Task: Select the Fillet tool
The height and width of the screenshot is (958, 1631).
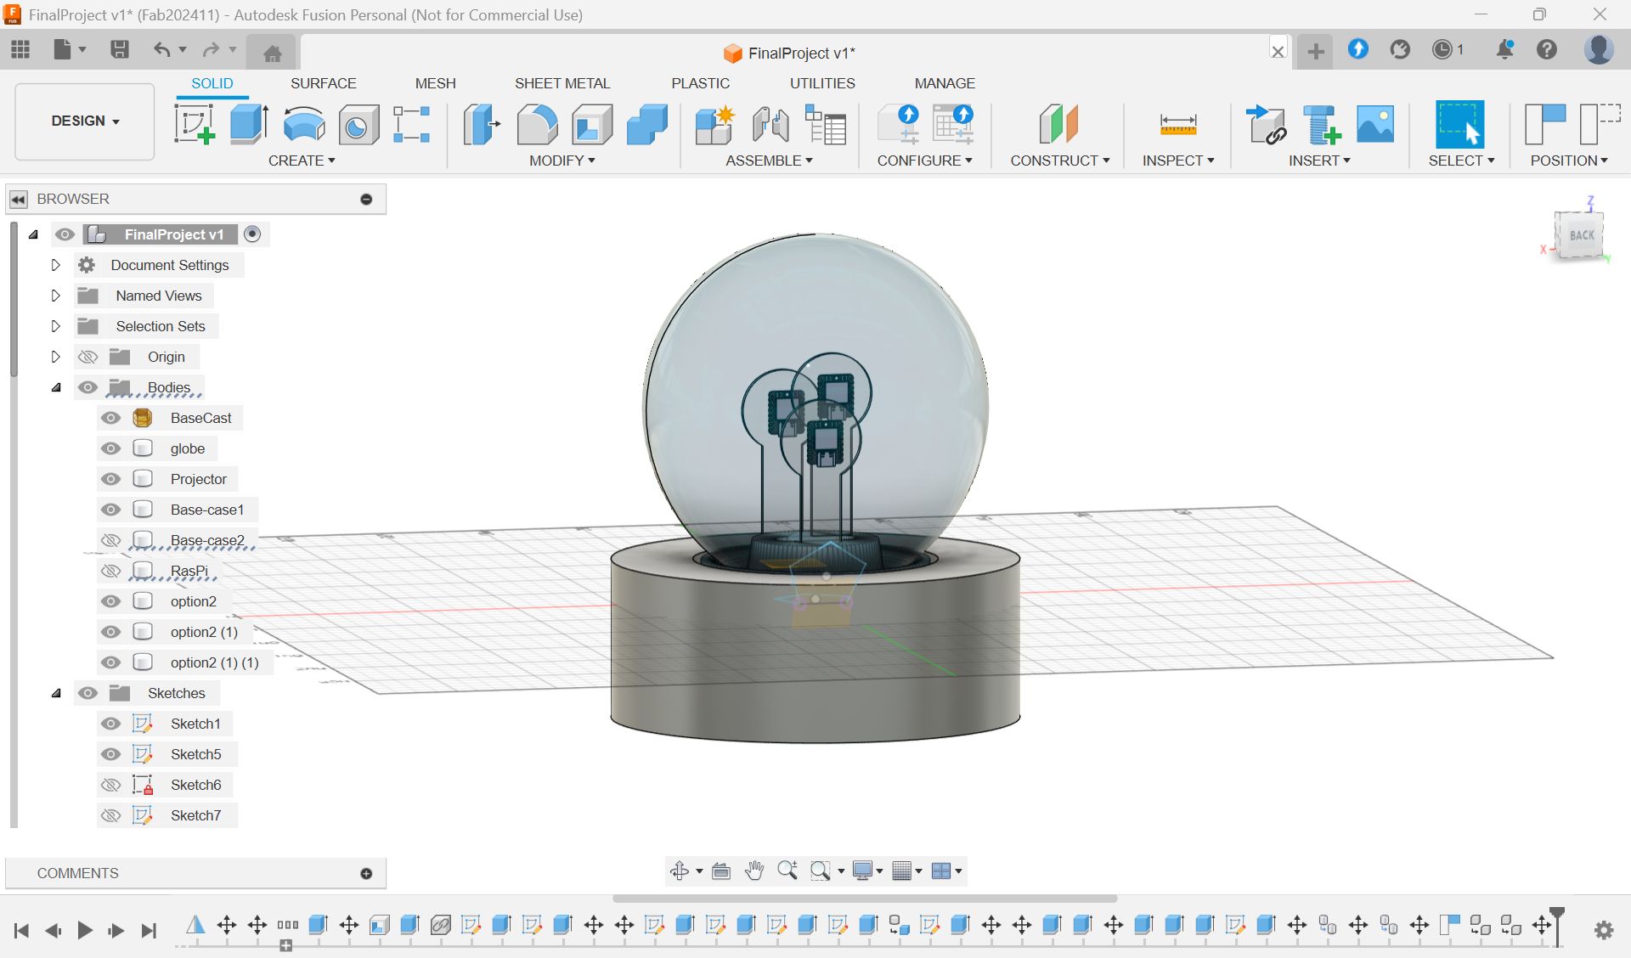Action: click(x=537, y=124)
